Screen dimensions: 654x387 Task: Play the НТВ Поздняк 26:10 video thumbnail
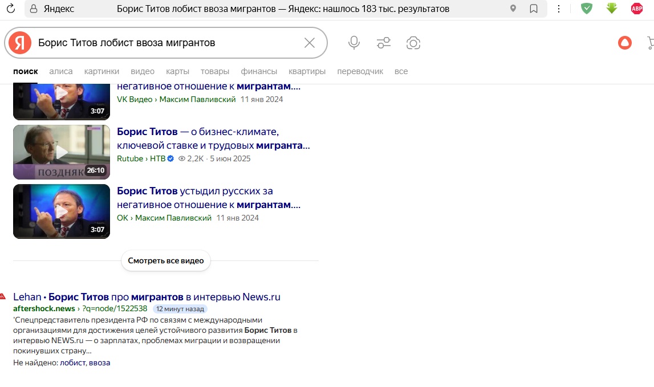coord(62,152)
